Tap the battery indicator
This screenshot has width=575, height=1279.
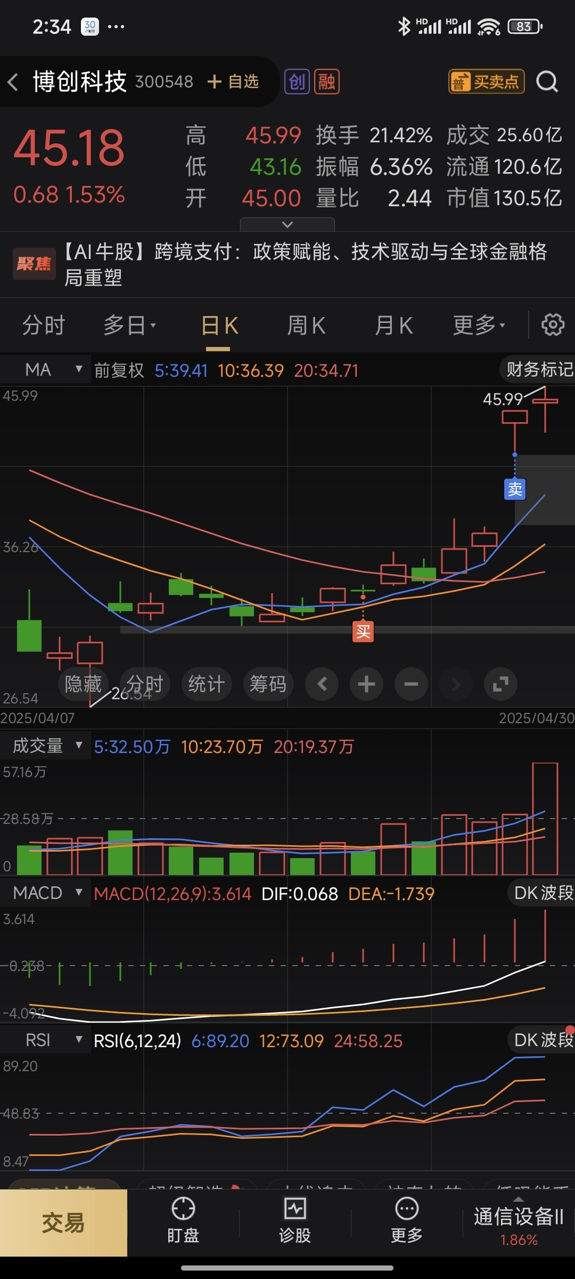524,27
